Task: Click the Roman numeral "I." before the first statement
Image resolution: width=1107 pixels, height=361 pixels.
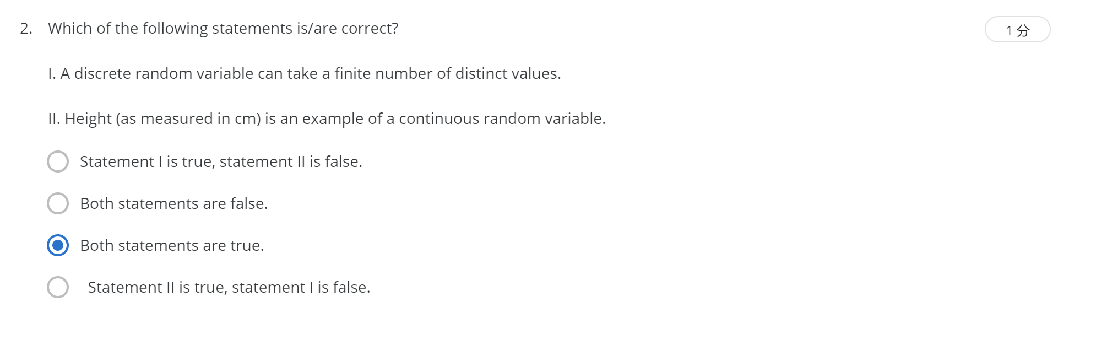Action: 52,73
